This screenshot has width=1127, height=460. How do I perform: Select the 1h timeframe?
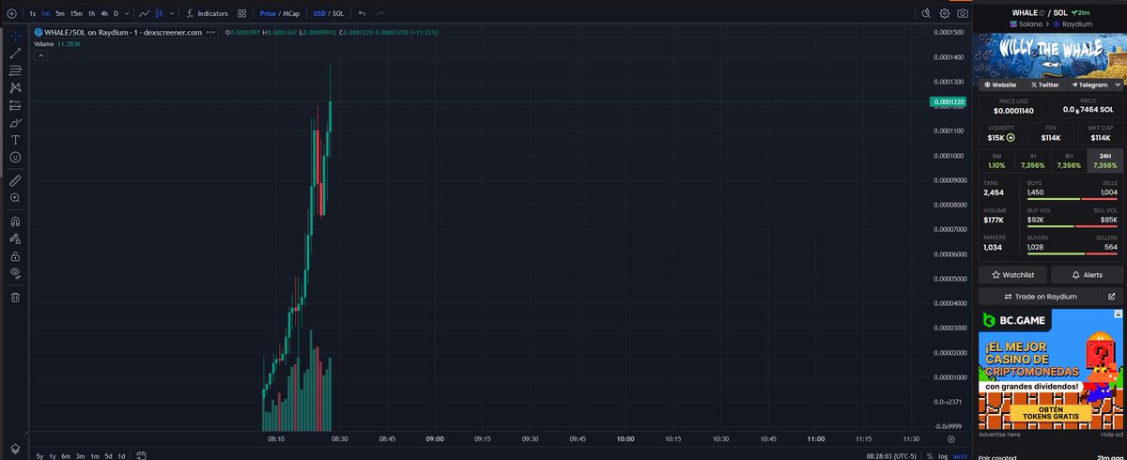tap(91, 14)
